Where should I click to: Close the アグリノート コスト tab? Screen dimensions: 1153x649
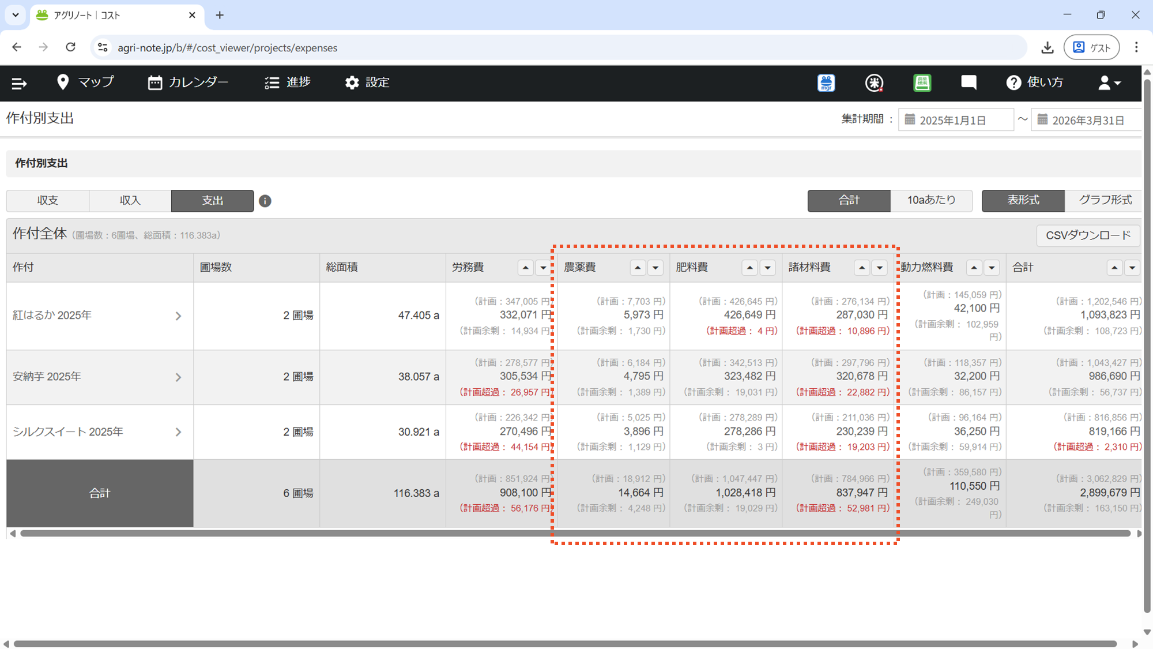point(192,15)
